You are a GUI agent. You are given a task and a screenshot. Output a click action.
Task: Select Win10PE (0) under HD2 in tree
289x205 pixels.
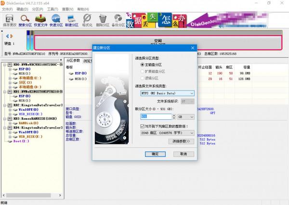[28, 110]
